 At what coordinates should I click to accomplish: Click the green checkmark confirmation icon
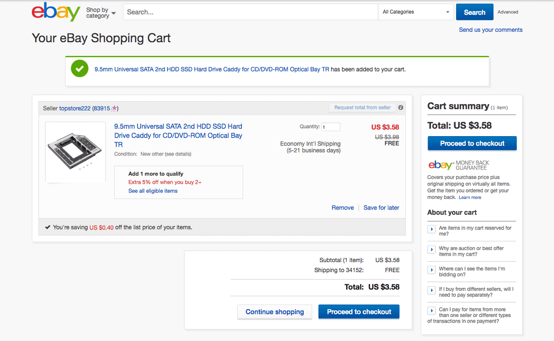pyautogui.click(x=80, y=69)
